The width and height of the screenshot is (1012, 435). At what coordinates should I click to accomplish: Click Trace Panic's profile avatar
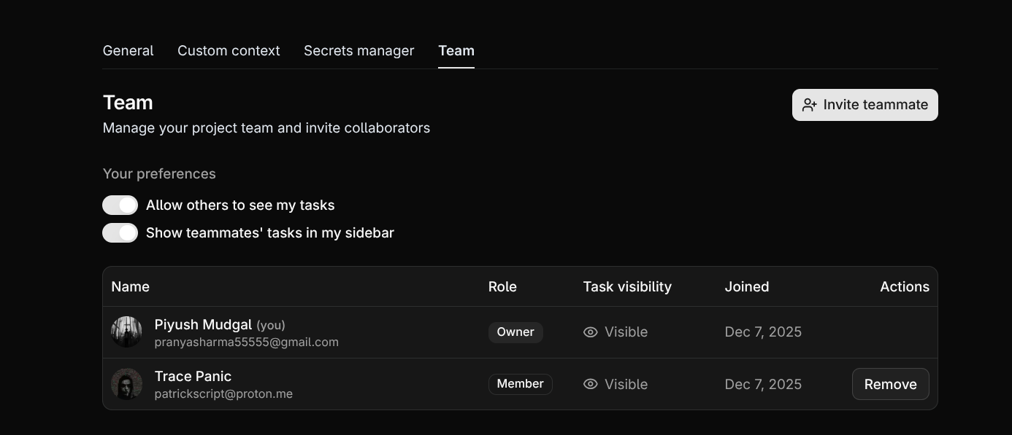[126, 383]
